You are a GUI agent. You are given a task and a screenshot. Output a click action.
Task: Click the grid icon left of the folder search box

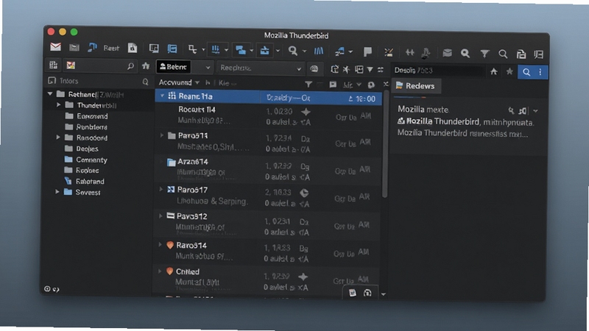53,65
